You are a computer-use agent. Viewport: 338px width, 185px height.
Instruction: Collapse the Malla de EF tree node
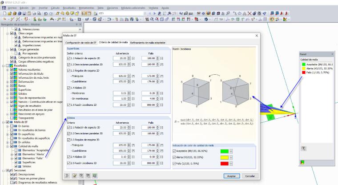(x=4, y=122)
